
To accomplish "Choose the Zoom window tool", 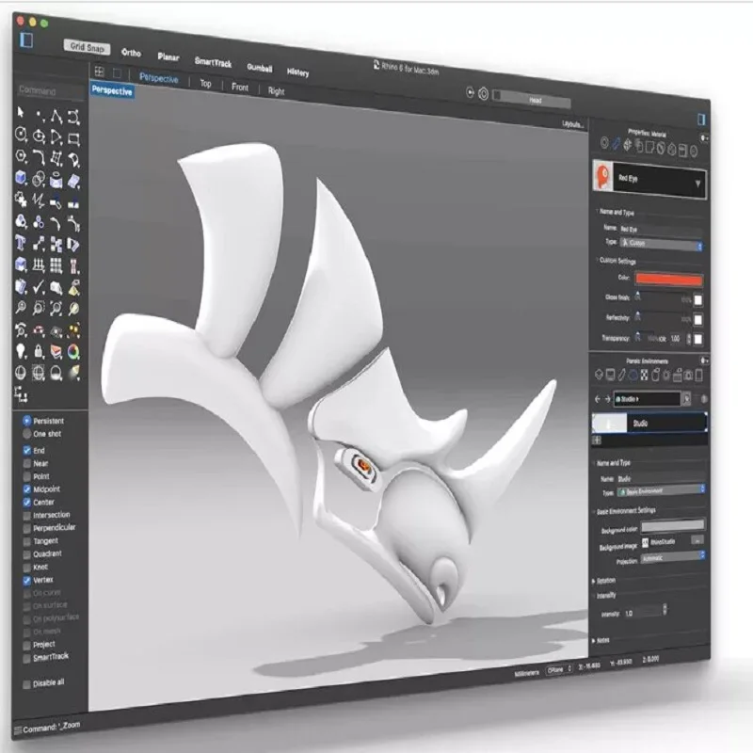I will [x=39, y=308].
